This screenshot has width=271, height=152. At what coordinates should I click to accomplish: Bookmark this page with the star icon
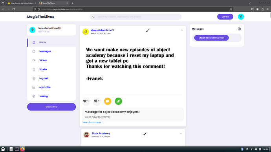231,9
